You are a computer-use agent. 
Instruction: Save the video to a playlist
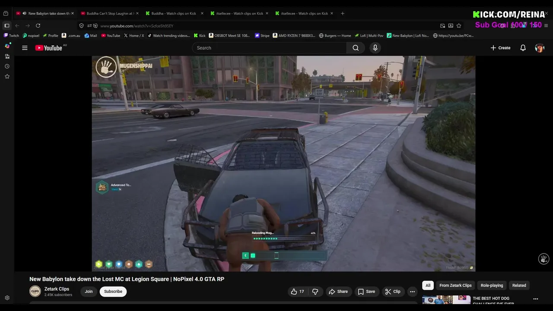pyautogui.click(x=366, y=292)
